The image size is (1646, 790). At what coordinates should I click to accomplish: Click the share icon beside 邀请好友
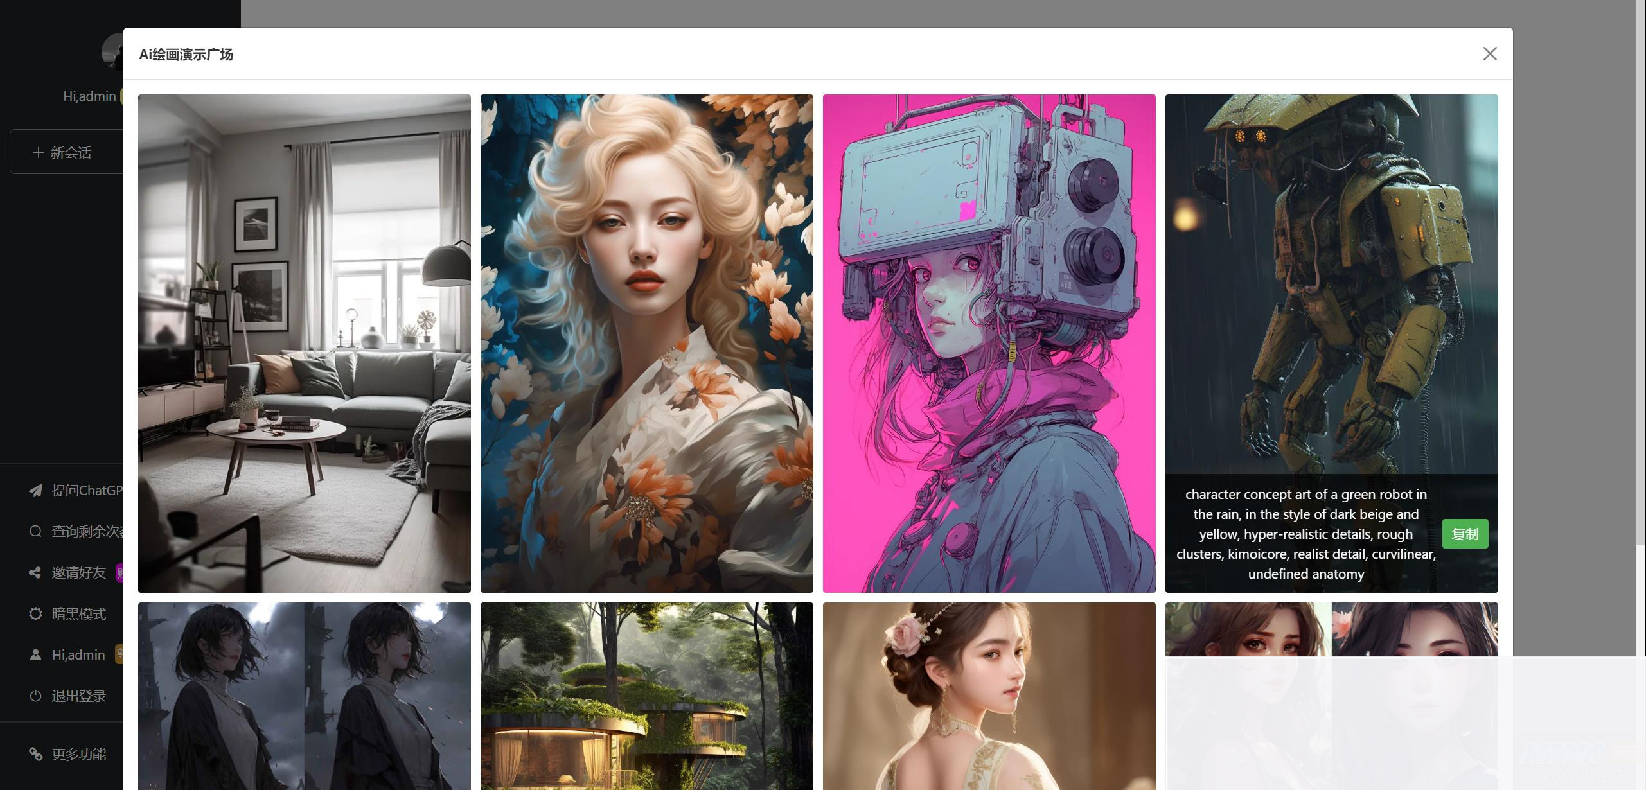coord(35,572)
